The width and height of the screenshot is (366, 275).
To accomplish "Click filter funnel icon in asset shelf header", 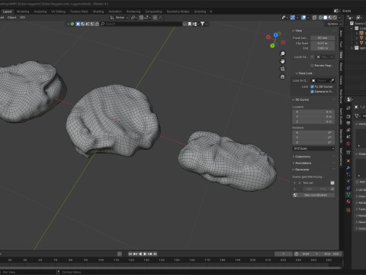I will (x=202, y=24).
